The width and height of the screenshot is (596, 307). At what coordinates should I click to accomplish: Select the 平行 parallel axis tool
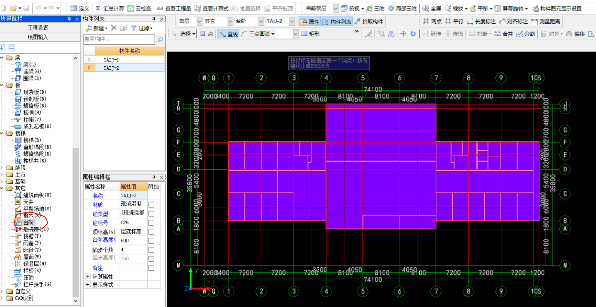pyautogui.click(x=454, y=21)
